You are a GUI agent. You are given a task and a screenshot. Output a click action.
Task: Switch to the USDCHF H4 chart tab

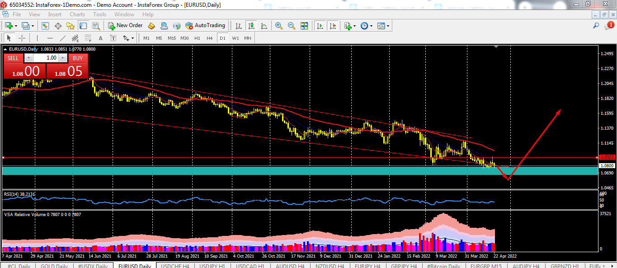175,266
